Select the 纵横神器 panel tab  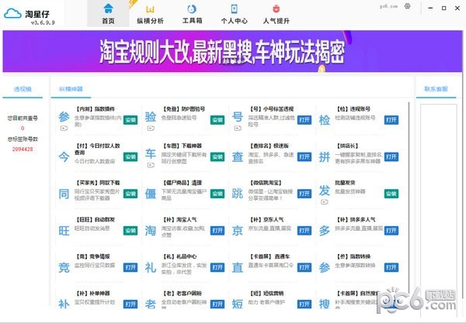pyautogui.click(x=71, y=89)
